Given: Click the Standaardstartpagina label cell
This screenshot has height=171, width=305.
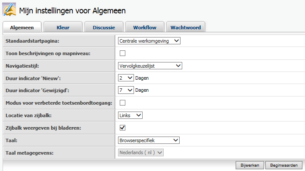Looking at the screenshot, I should pyautogui.click(x=59, y=41).
